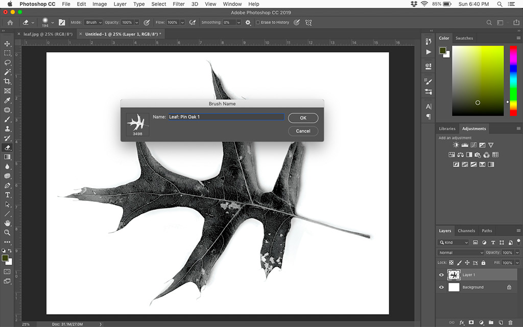Toggle lock all padlock icon

click(x=483, y=263)
